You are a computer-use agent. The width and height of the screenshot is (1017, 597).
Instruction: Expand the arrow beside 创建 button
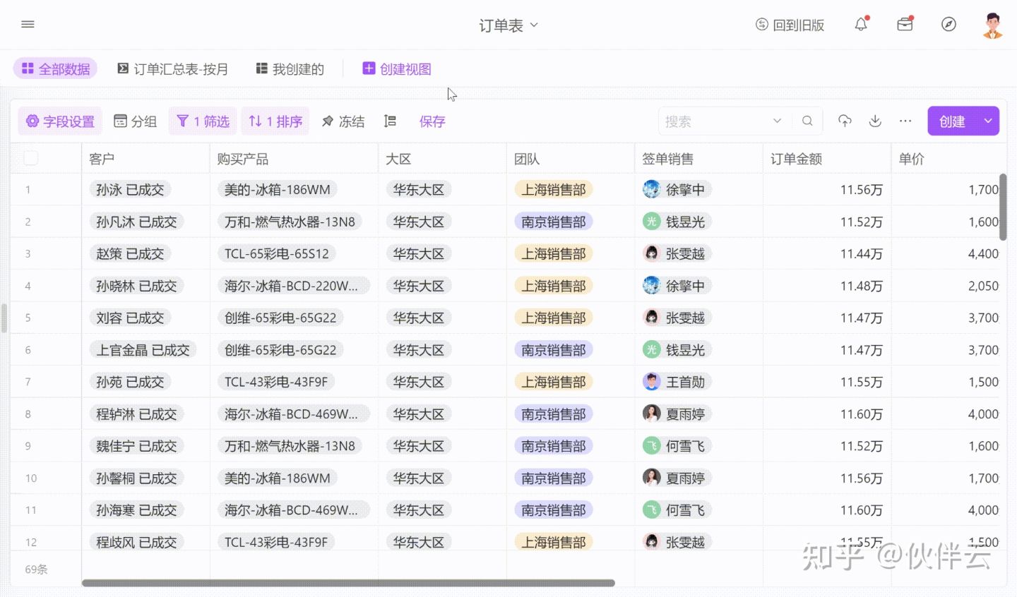tap(987, 121)
